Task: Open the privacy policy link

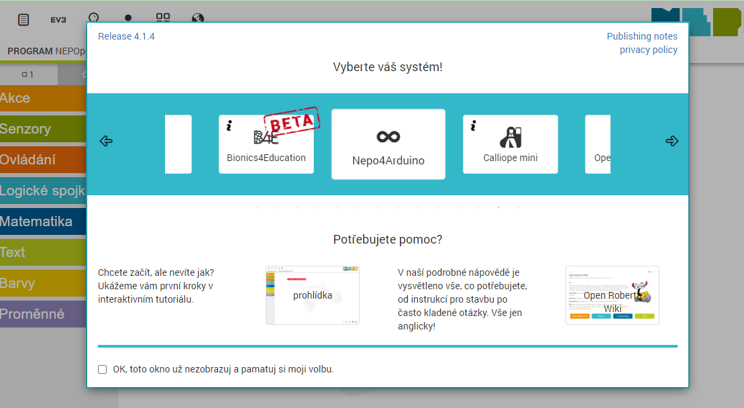Action: point(648,50)
